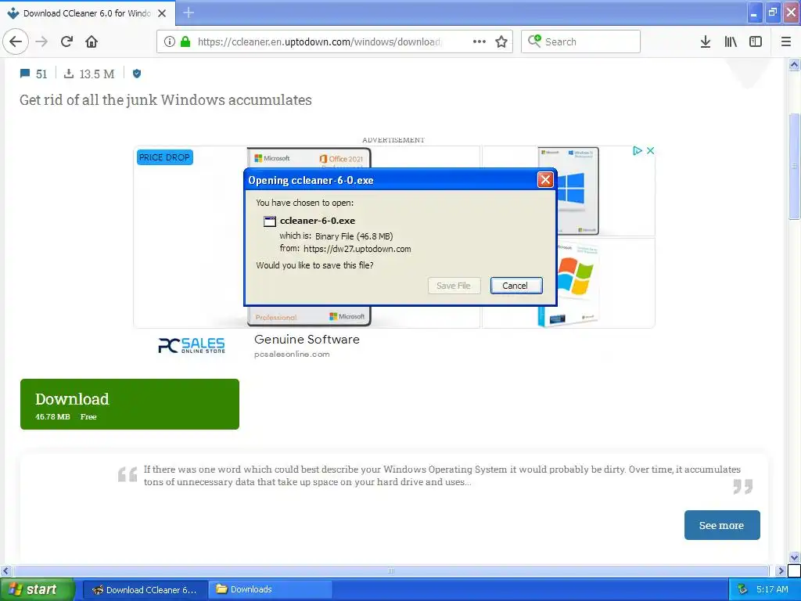Open the browser home page
The image size is (801, 601).
coord(92,41)
